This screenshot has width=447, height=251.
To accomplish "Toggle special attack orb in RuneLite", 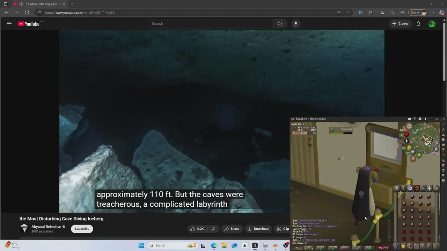I will tap(413, 152).
